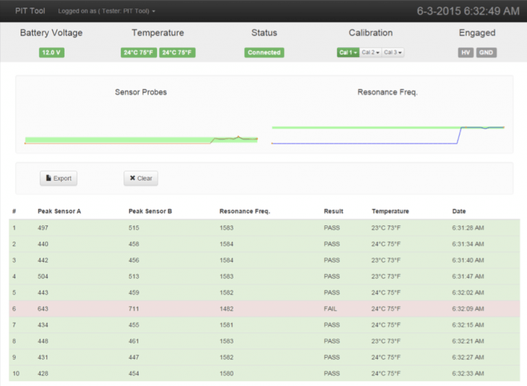Screen dimensions: 527x386
Task: Click the Peak Sensor A column header
Action: [x=59, y=211]
